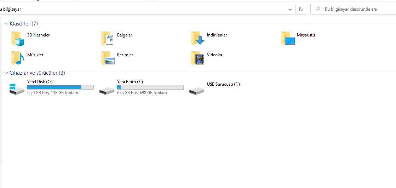Select the Resimler folder icon
This screenshot has height=188, width=396.
pyautogui.click(x=107, y=58)
